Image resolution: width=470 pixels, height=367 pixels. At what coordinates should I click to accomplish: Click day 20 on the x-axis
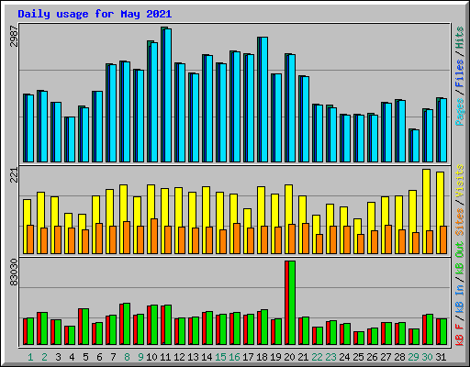[289, 357]
